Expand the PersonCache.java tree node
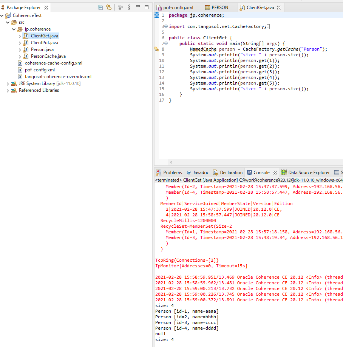343x347 pixels. [x=20, y=57]
